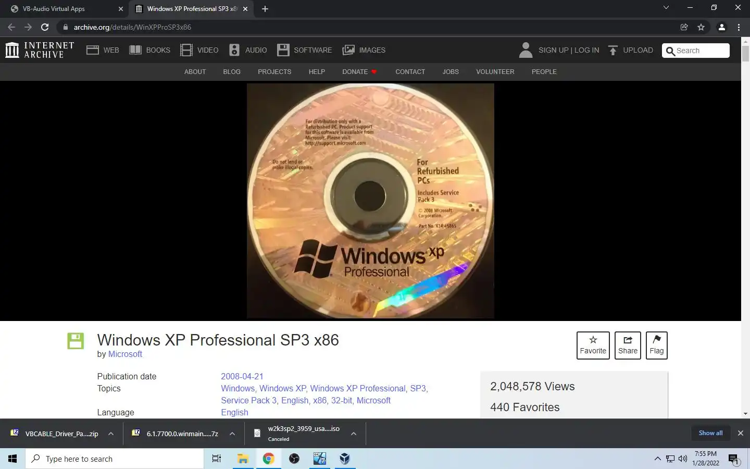Go forward in browser history
The image size is (750, 469).
point(28,27)
